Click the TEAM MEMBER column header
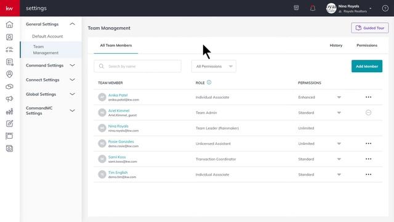This screenshot has height=222, width=394. pos(110,83)
